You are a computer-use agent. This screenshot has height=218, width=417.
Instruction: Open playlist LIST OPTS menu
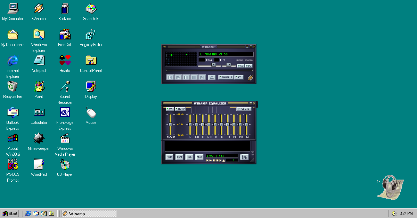(245, 157)
